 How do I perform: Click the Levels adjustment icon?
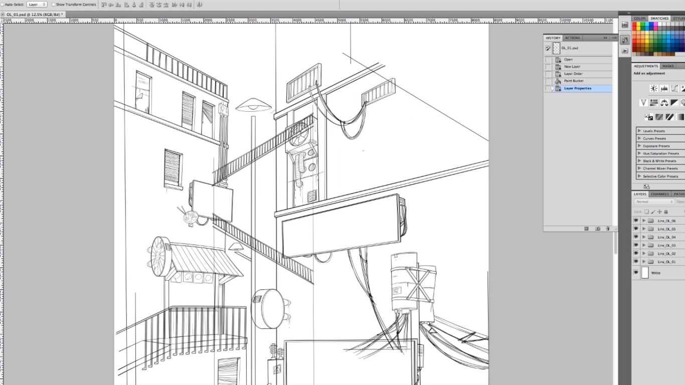click(x=664, y=88)
